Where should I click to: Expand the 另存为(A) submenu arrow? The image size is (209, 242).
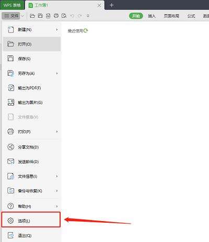click(x=57, y=73)
